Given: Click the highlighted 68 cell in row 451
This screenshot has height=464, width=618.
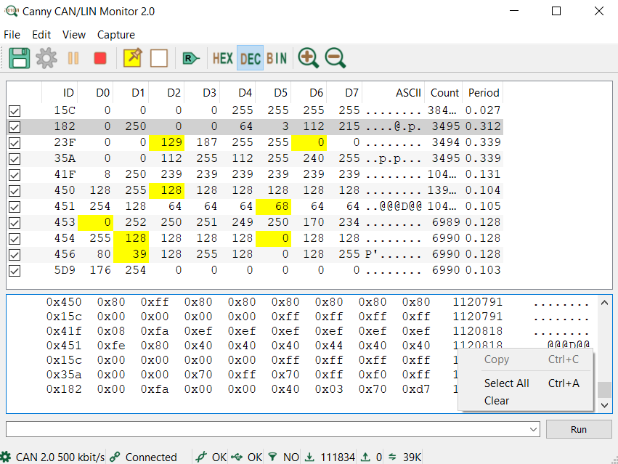Looking at the screenshot, I should coord(273,206).
